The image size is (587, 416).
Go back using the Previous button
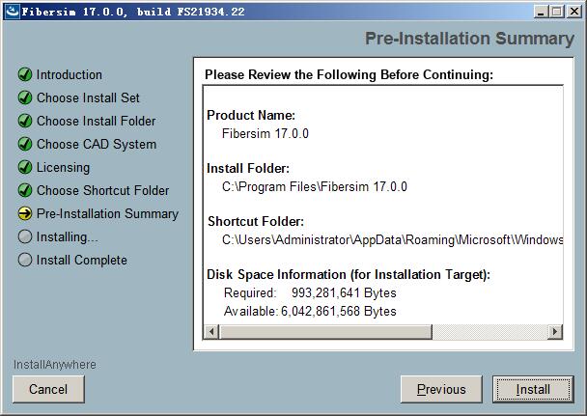(441, 389)
